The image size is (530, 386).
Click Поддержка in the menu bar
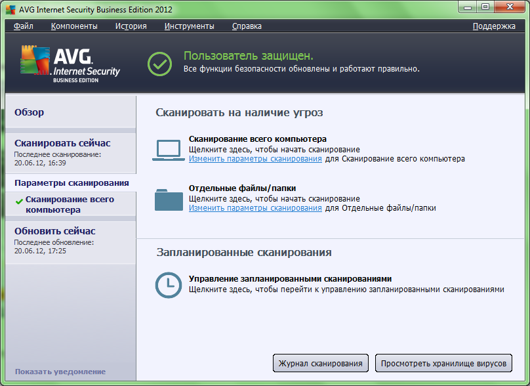click(x=494, y=26)
